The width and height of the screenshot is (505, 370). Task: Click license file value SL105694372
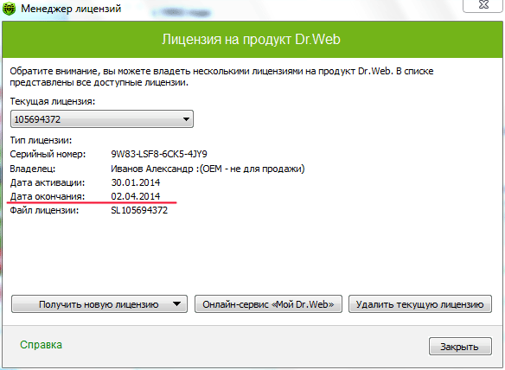(x=139, y=210)
